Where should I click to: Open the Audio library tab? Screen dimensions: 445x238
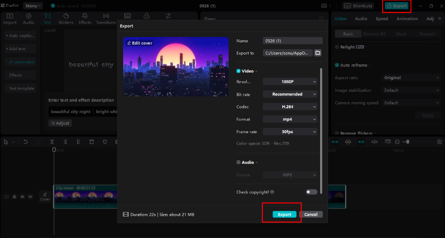[x=28, y=19]
